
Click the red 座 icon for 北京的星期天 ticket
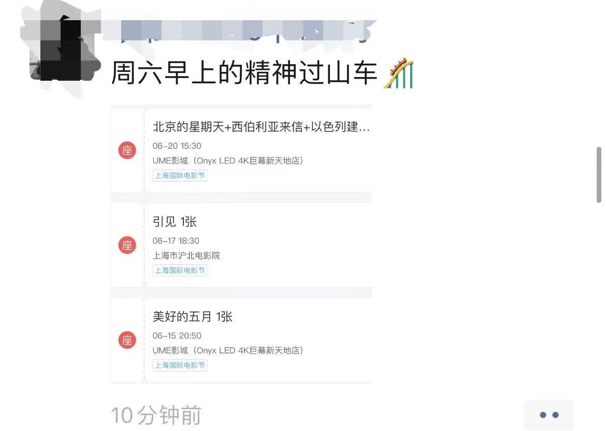127,150
